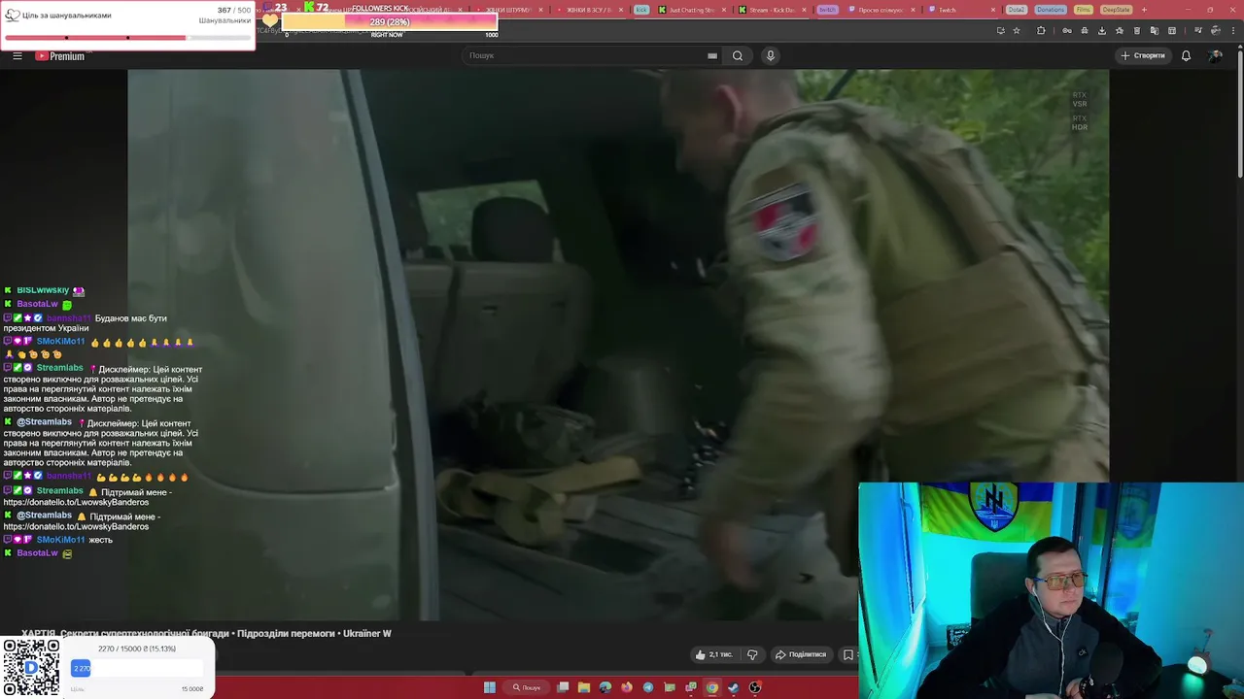Click the streamer webcam overlay

[x=1051, y=590]
